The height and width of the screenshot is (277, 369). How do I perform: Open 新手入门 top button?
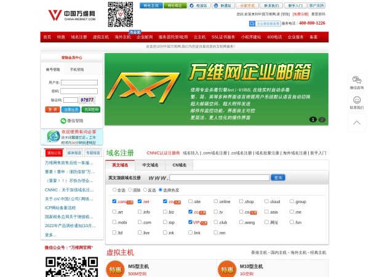tap(295, 6)
